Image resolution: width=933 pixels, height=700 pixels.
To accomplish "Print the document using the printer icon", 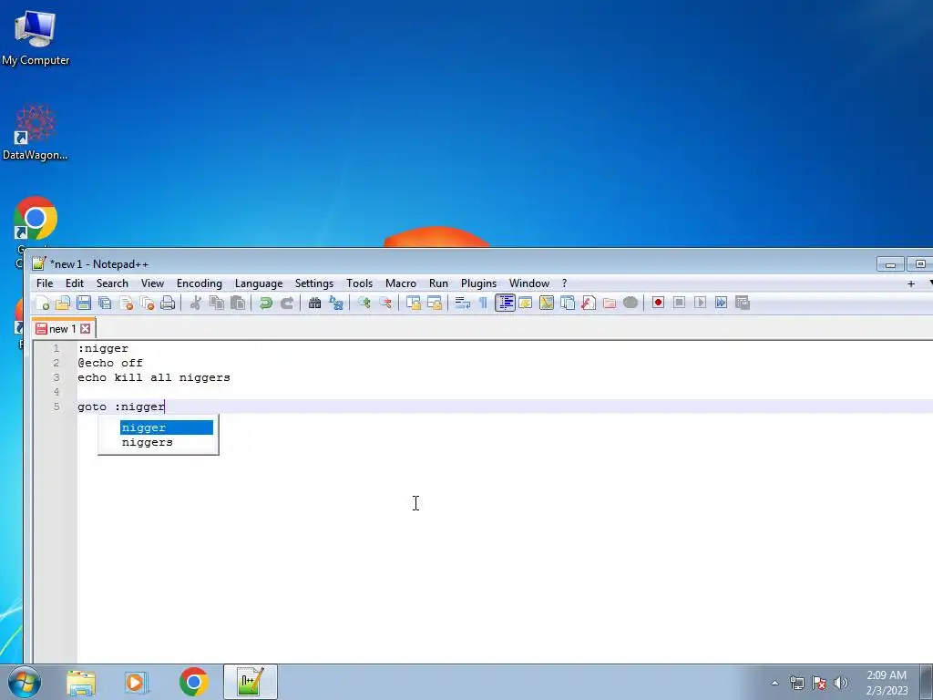I will click(x=168, y=303).
